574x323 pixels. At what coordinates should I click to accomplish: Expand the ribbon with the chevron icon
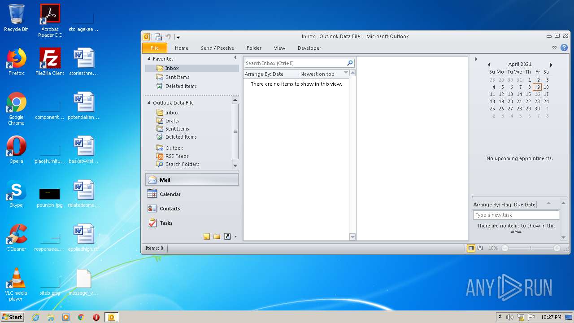555,48
